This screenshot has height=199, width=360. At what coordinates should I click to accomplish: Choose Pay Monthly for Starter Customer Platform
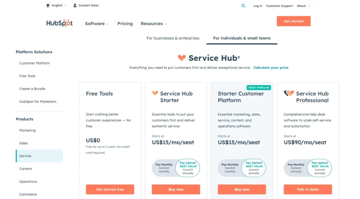[230, 168]
